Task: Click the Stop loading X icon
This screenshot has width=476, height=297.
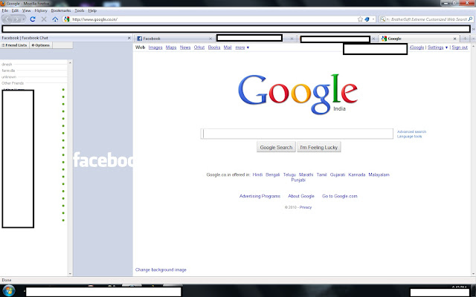Action: tap(44, 19)
